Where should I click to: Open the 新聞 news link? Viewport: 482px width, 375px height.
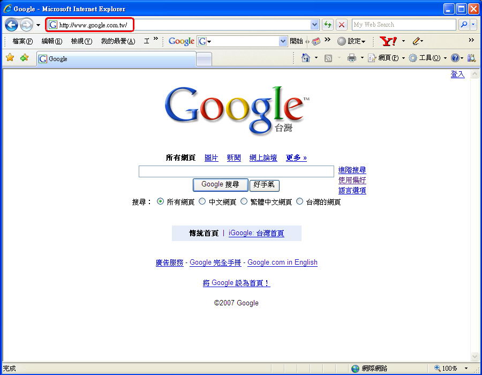234,157
